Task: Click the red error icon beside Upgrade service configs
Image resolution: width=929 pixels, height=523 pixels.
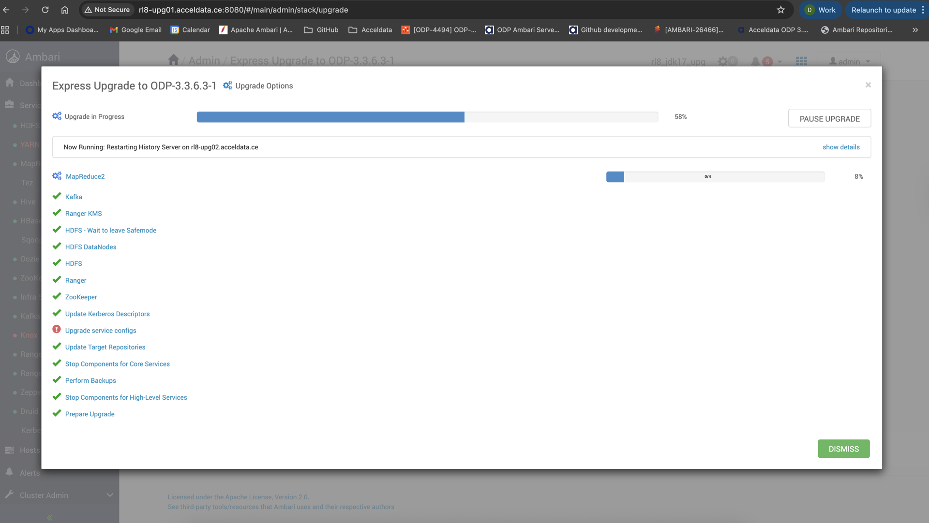Action: coord(57,330)
